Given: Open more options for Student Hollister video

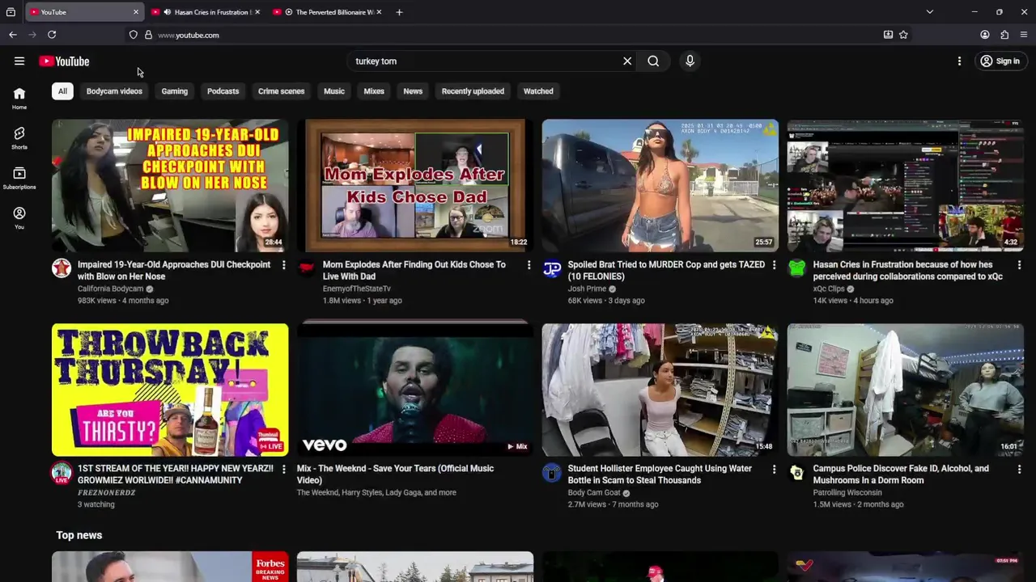Looking at the screenshot, I should tap(774, 469).
